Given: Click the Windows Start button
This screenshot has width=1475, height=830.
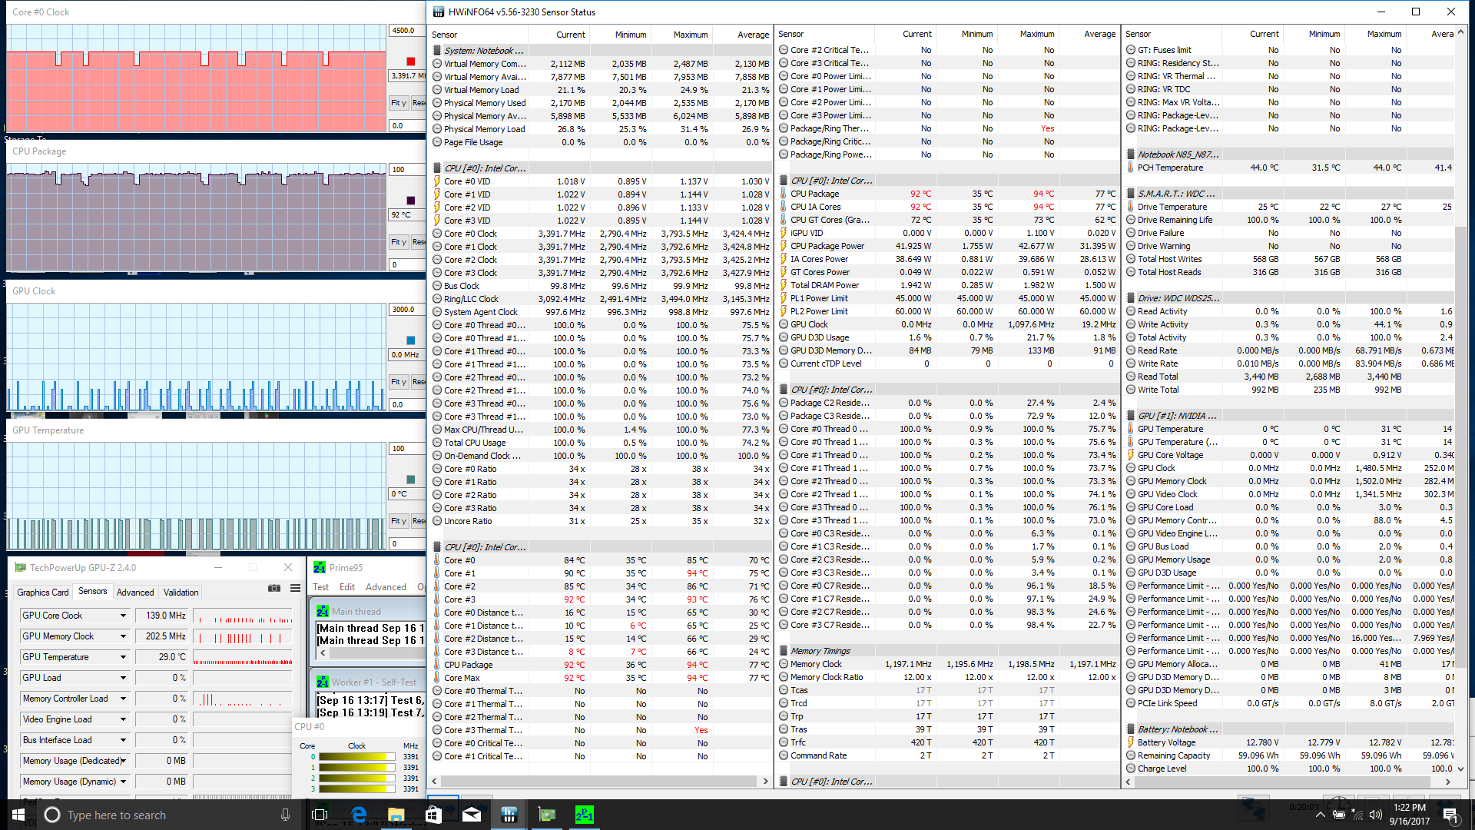Looking at the screenshot, I should (x=18, y=815).
